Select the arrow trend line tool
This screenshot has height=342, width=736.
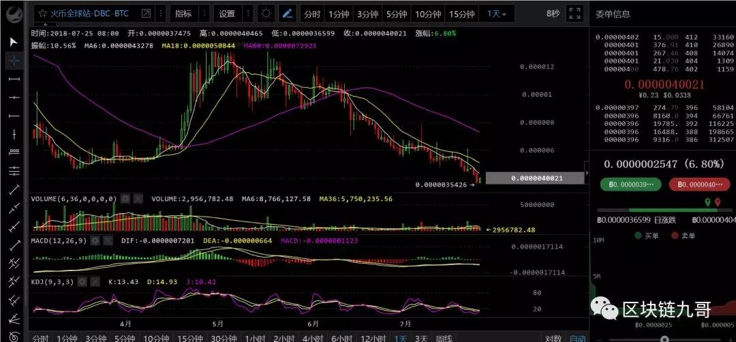click(14, 244)
